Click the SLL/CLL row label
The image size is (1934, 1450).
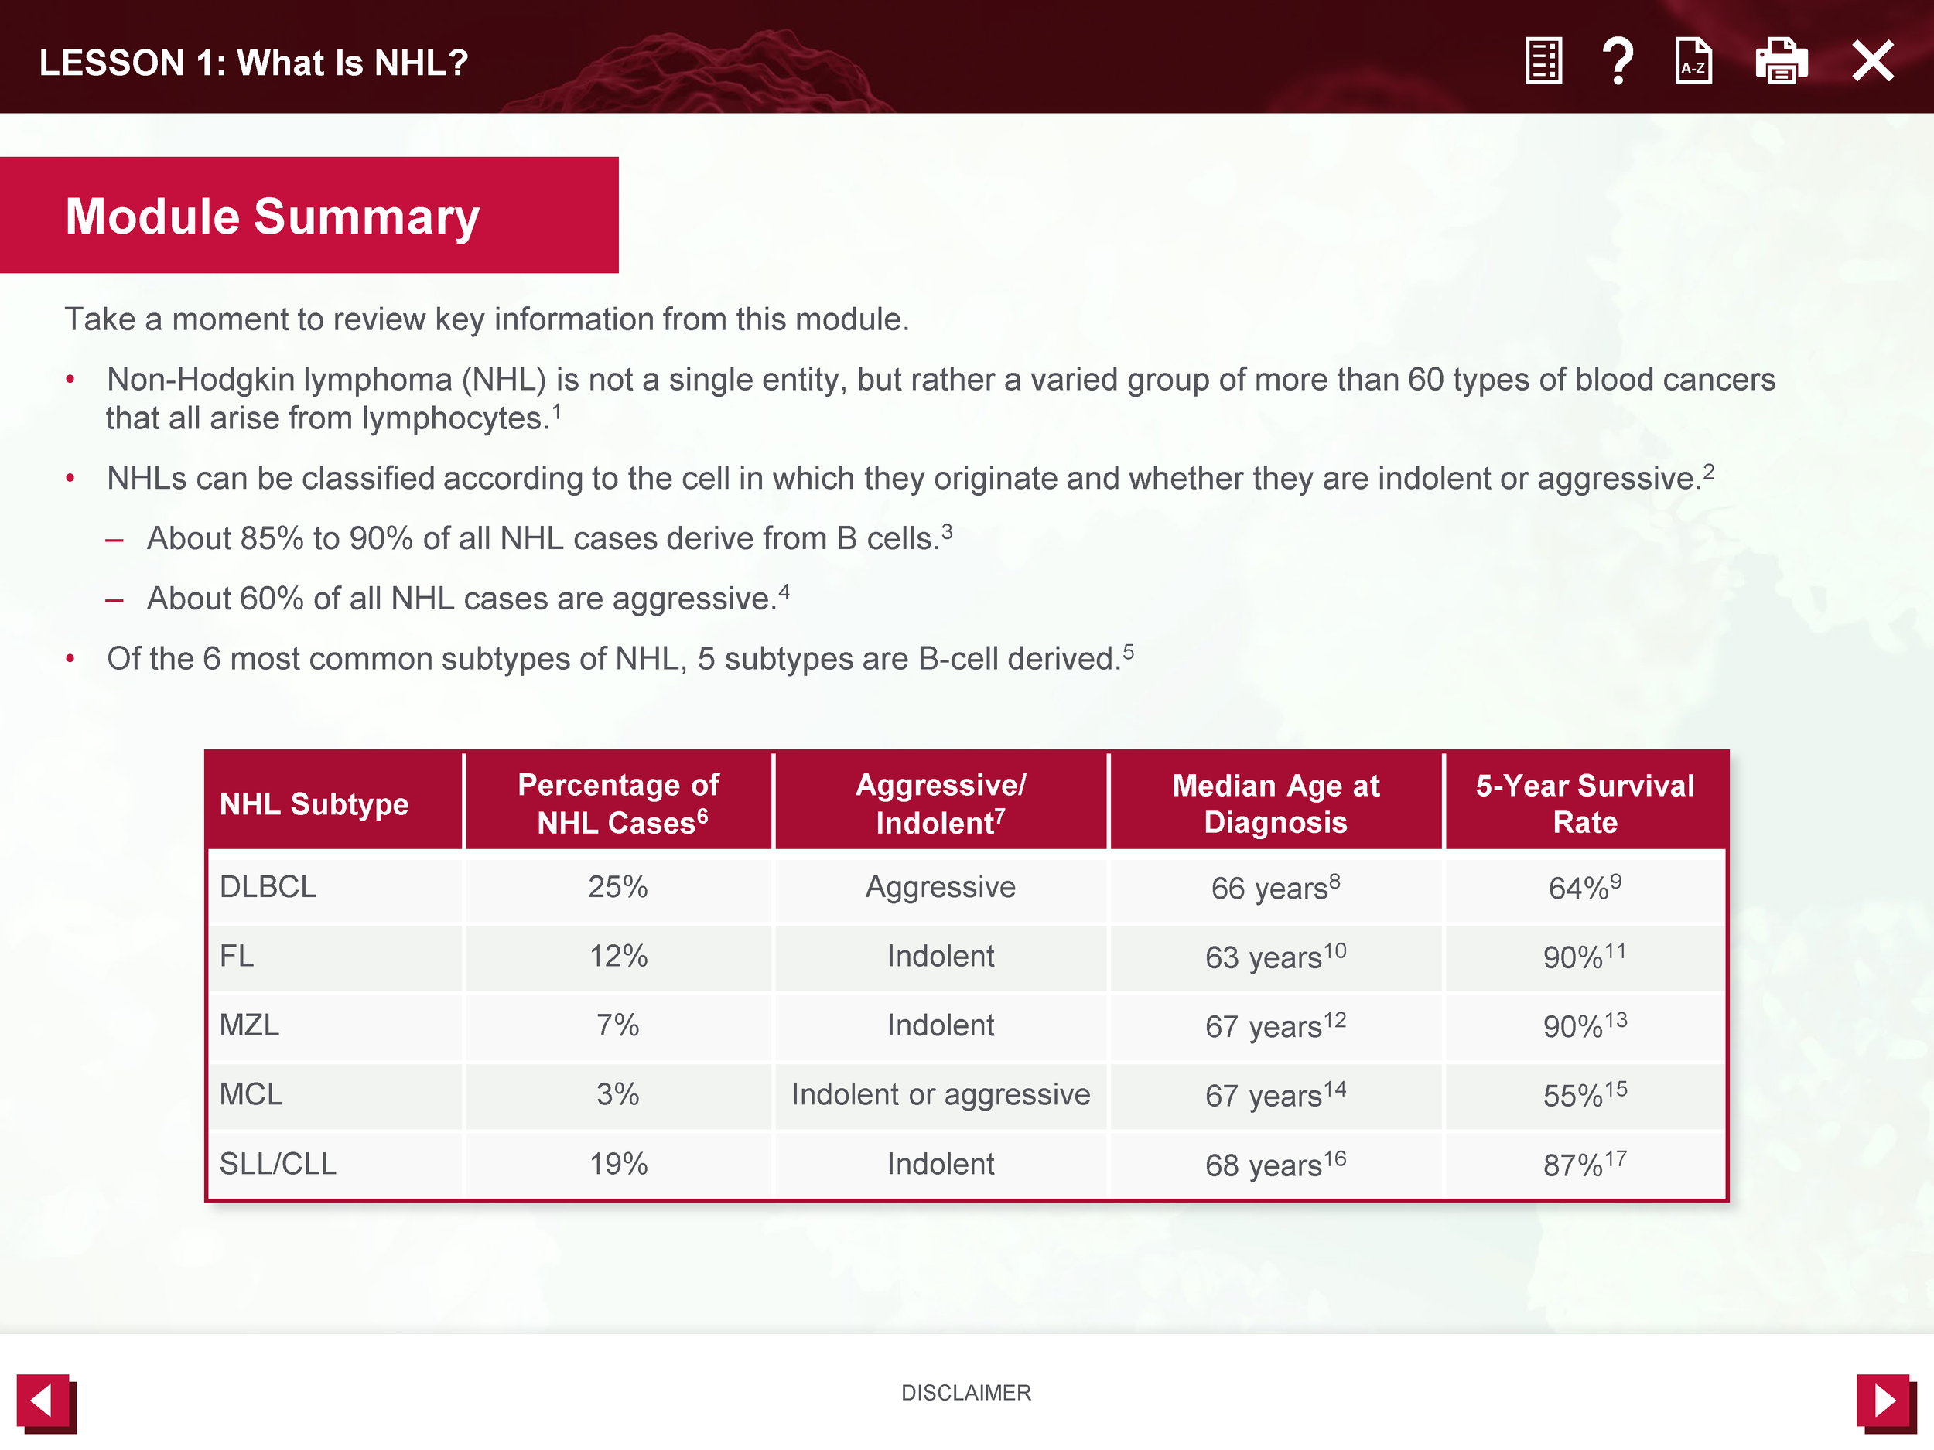[277, 1164]
